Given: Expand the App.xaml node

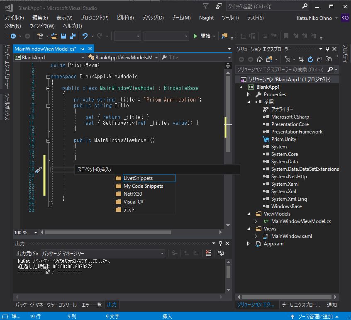Looking at the screenshot, I should pyautogui.click(x=248, y=244).
